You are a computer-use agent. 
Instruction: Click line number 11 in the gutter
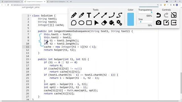point(27,47)
